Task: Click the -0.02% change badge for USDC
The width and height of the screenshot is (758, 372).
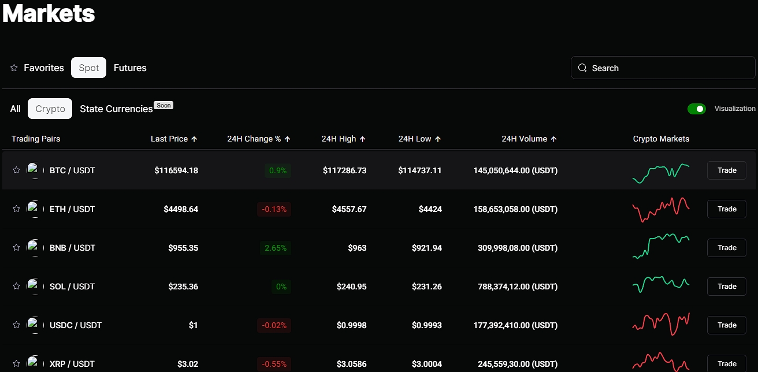Action: (274, 325)
